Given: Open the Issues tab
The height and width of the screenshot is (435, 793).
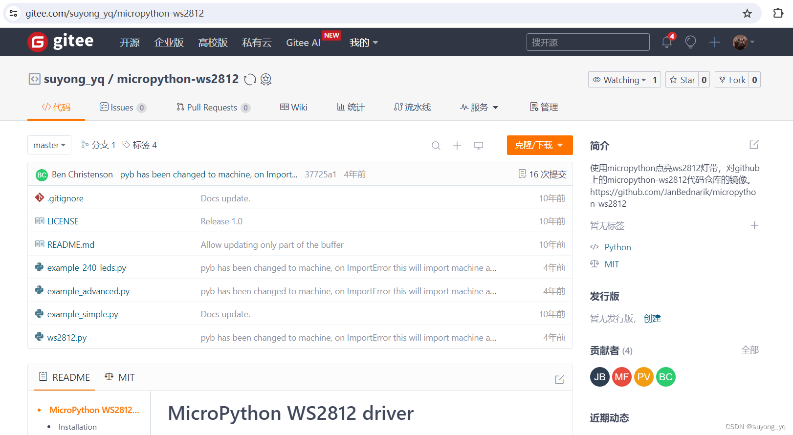Looking at the screenshot, I should pos(123,107).
